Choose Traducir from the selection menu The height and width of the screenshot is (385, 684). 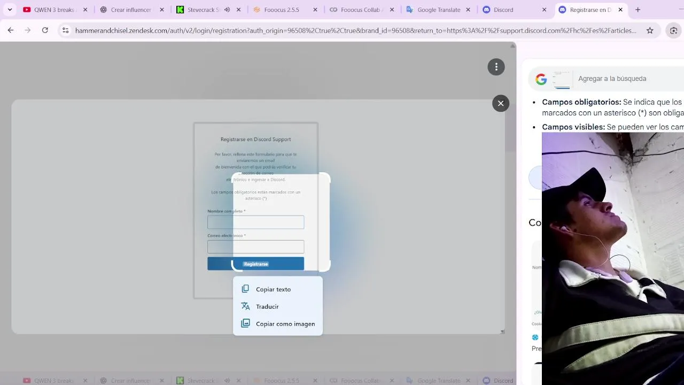click(x=278, y=306)
